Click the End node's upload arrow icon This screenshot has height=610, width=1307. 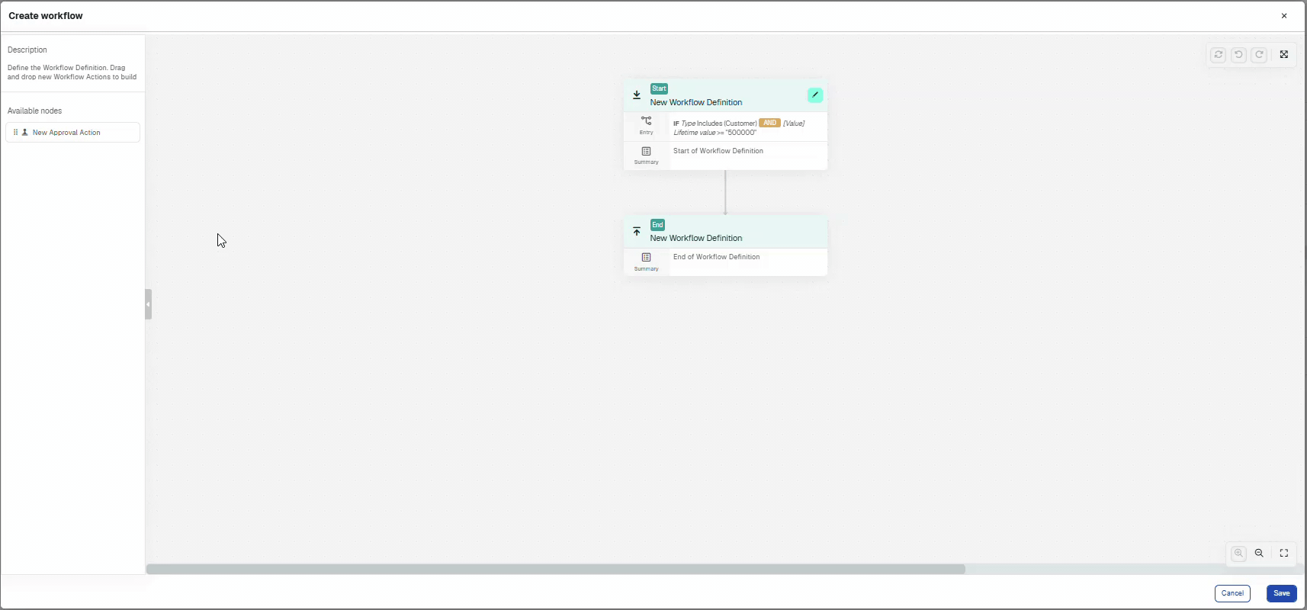click(637, 231)
